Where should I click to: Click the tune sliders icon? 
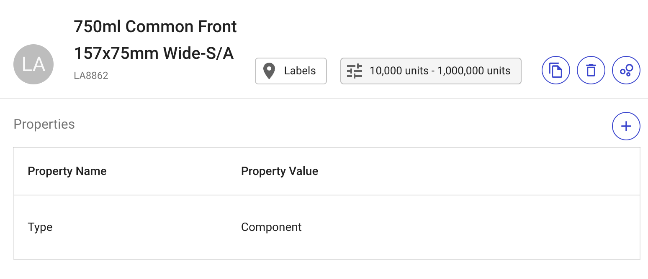coord(355,71)
